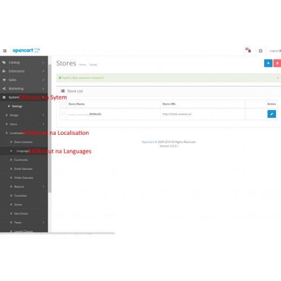Image resolution: width=281 pixels, height=281 pixels.
Task: Dismiss the green success alert
Action: pyautogui.click(x=278, y=78)
